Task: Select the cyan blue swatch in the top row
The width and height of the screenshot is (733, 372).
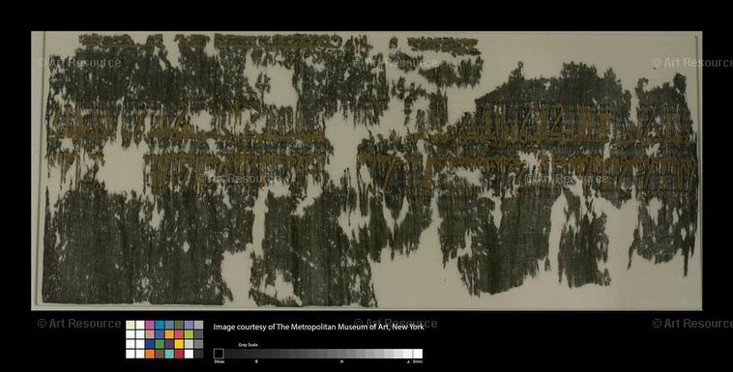Action: point(160,326)
